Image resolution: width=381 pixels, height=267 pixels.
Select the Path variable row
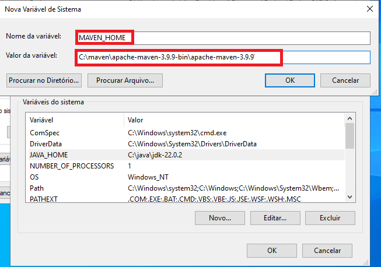pyautogui.click(x=186, y=188)
